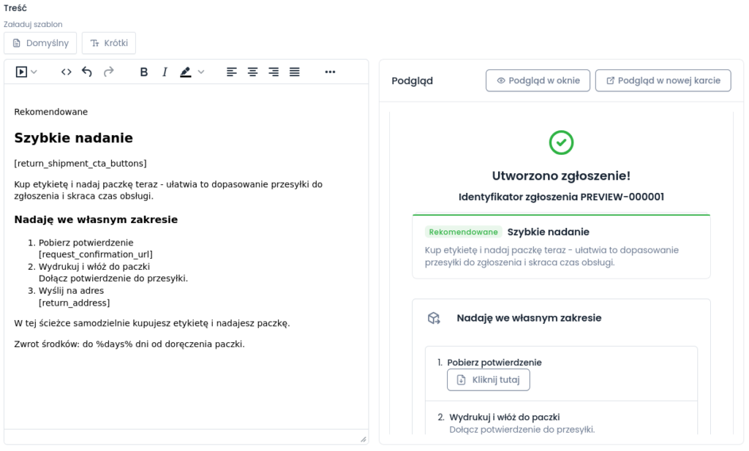The image size is (749, 451).
Task: Align text to the right
Action: pyautogui.click(x=274, y=72)
